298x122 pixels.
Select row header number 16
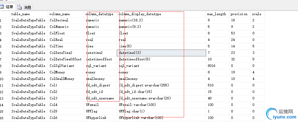5,118
